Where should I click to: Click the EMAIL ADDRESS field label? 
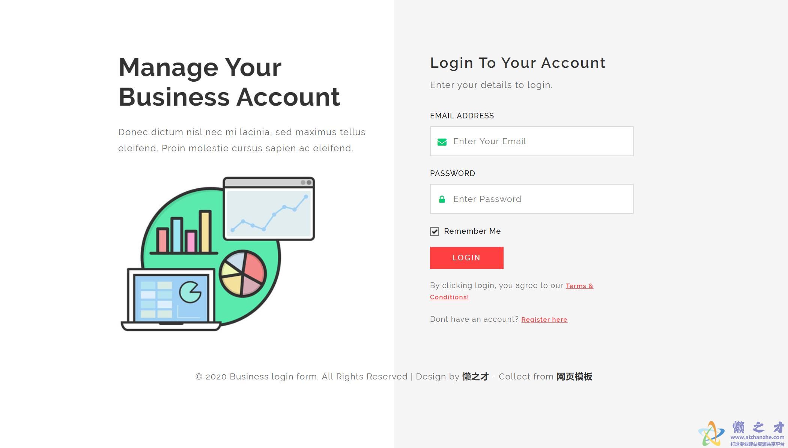(462, 116)
